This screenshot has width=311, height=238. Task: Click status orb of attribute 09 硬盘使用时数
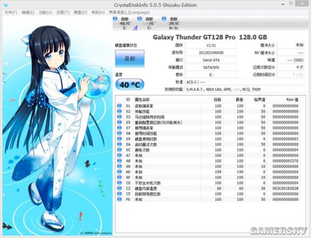pyautogui.click(x=119, y=139)
